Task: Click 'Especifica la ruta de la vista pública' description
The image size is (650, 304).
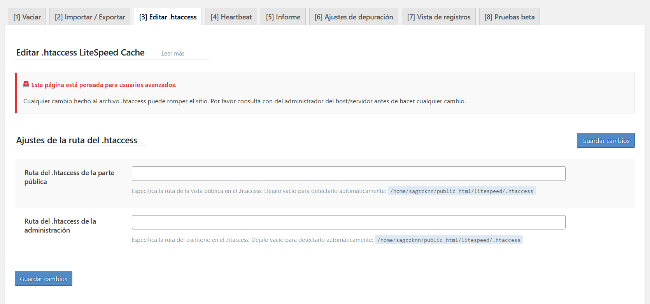Action: click(x=259, y=191)
